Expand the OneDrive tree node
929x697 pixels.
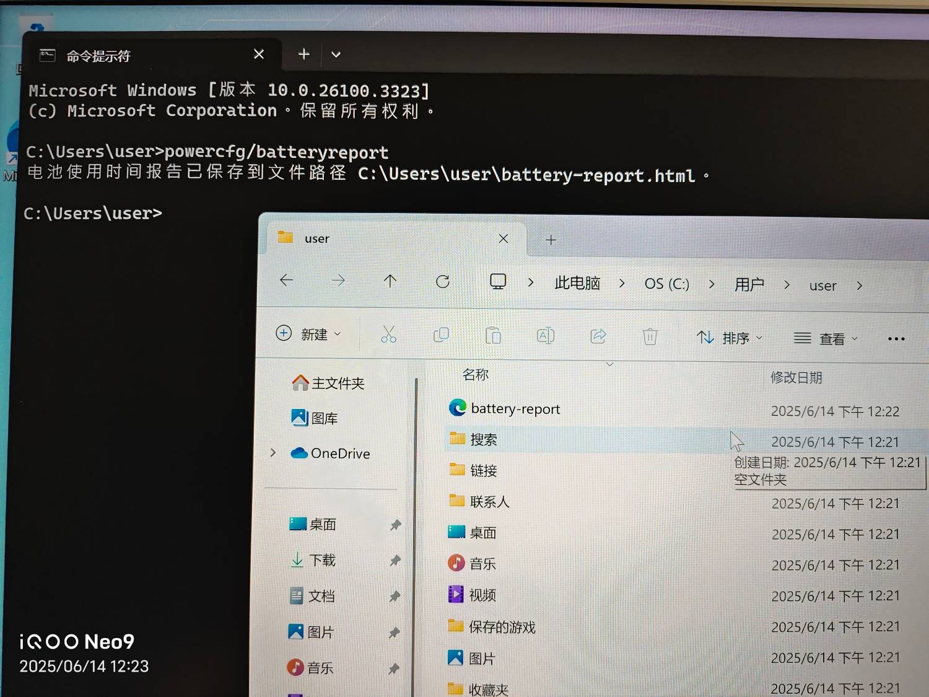(x=273, y=453)
